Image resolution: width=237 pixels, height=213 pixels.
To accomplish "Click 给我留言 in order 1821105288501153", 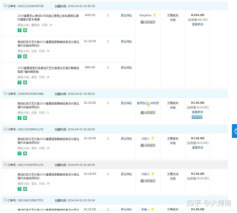I will (148, 145).
